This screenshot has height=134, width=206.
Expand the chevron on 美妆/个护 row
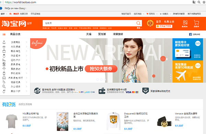[x=26, y=91]
